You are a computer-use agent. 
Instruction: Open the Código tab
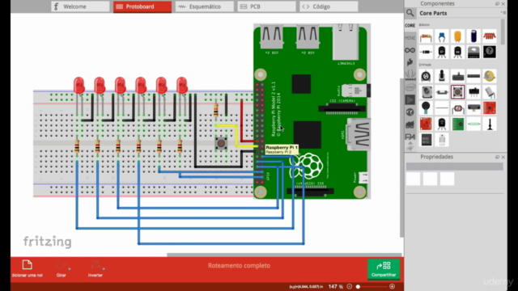tap(329, 6)
